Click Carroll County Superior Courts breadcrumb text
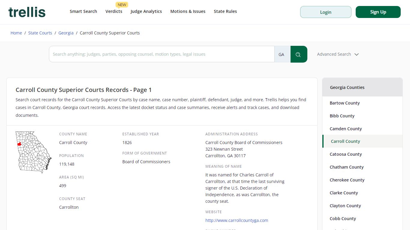This screenshot has height=230, width=410. (x=110, y=33)
